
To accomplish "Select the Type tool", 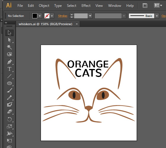I will point(9,69).
